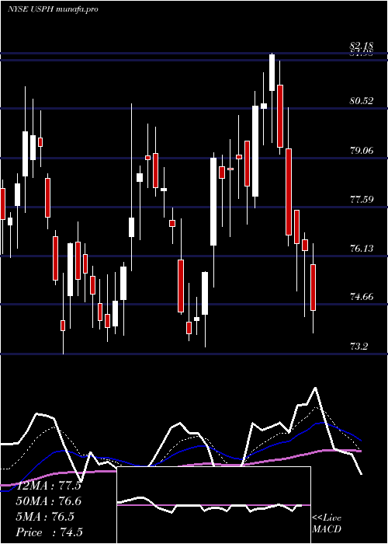Select the 82.18 price level label

pos(362,46)
